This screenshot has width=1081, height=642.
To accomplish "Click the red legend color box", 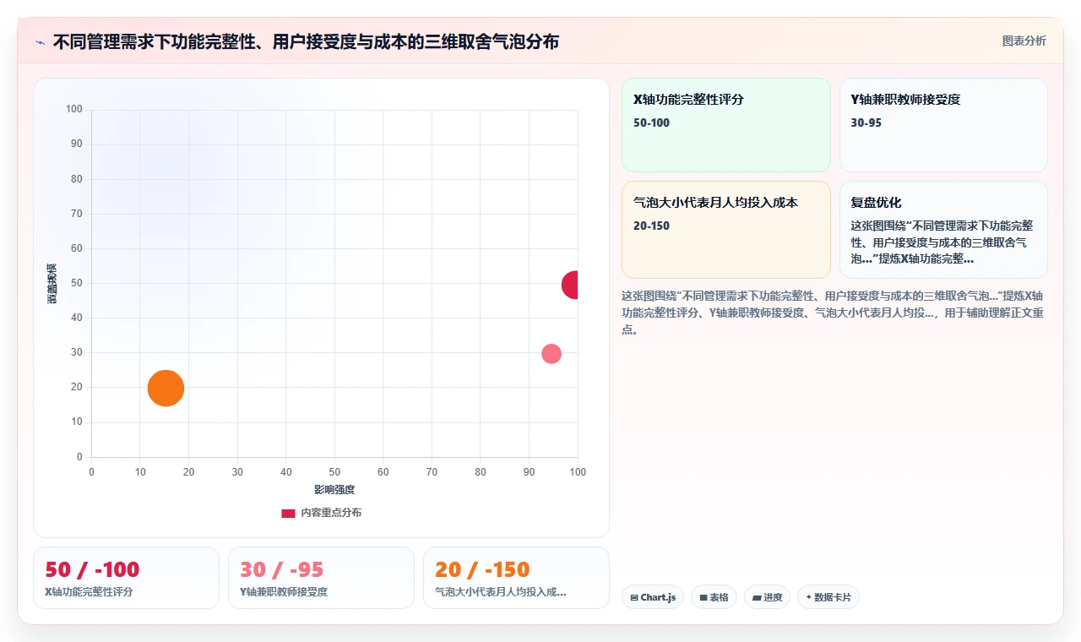I will pyautogui.click(x=288, y=513).
